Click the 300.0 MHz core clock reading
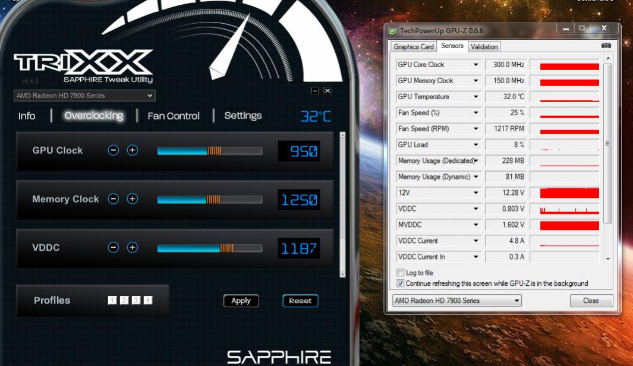This screenshot has height=366, width=633. click(506, 65)
